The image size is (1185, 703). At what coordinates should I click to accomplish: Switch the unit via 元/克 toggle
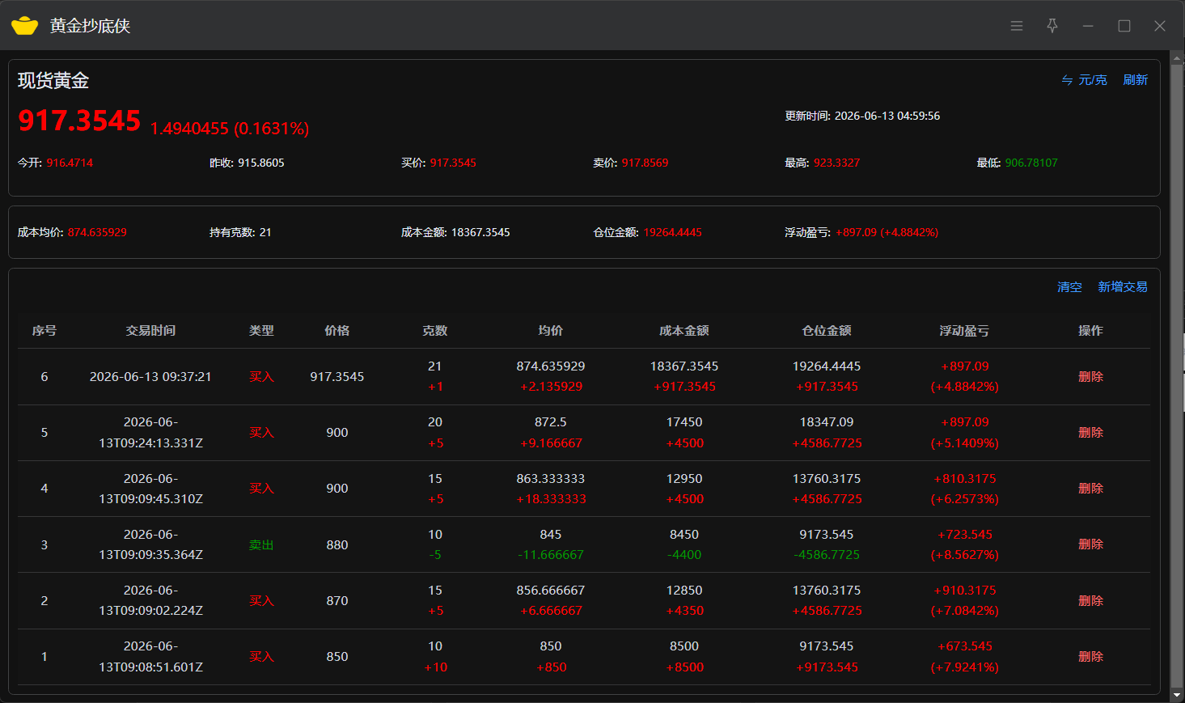pos(1084,80)
